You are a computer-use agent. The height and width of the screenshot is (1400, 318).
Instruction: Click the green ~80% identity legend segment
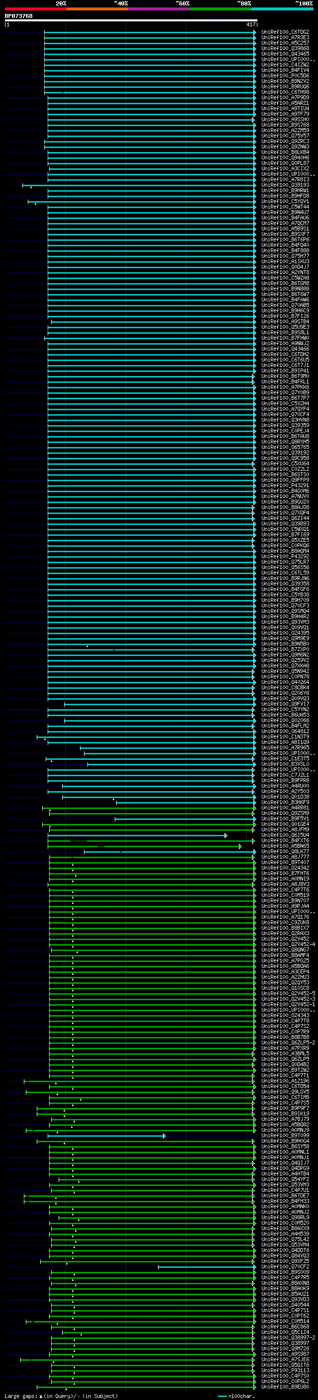click(221, 9)
